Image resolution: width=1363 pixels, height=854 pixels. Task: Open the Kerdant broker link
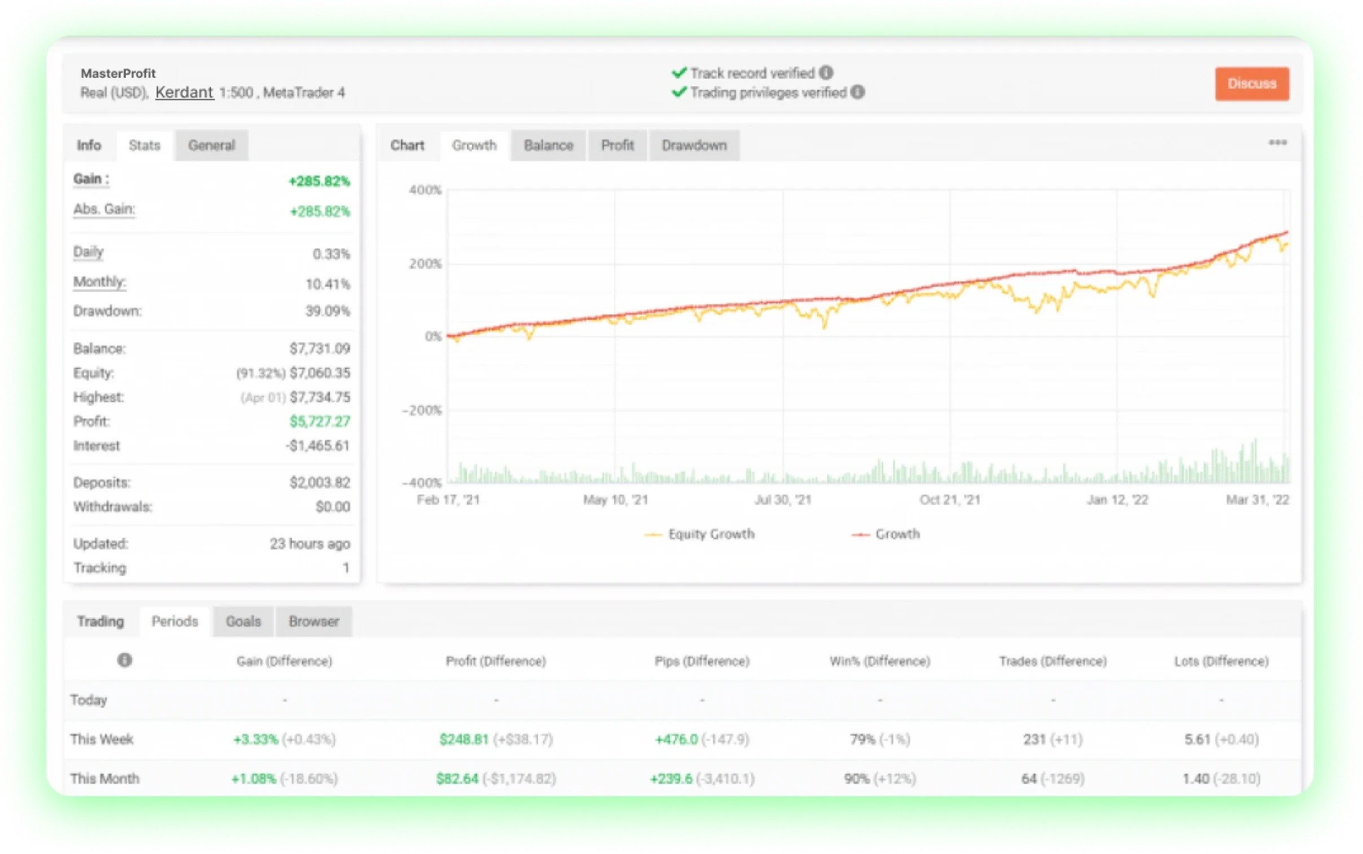click(x=184, y=92)
